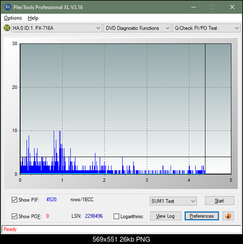
Task: Open the Q-Check PI/PO Test dropdown
Action: click(207, 28)
